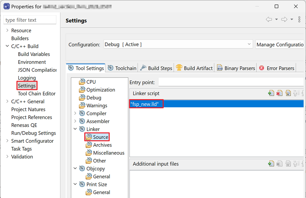Select the Objcopy tool icon
Viewport: 306px width, 198px height.
(82, 169)
